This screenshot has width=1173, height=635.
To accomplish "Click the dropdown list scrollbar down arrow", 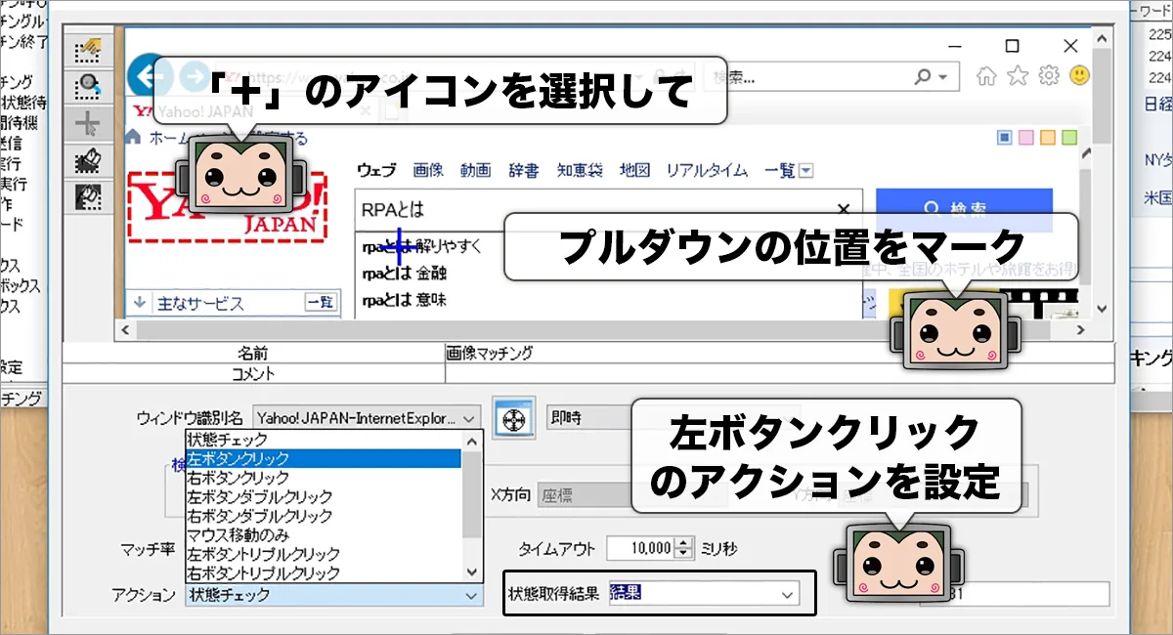I will click(472, 572).
